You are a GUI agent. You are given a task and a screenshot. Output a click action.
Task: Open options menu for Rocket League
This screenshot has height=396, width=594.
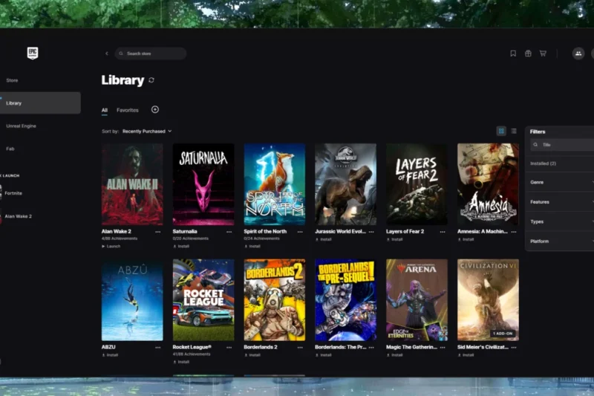(229, 348)
